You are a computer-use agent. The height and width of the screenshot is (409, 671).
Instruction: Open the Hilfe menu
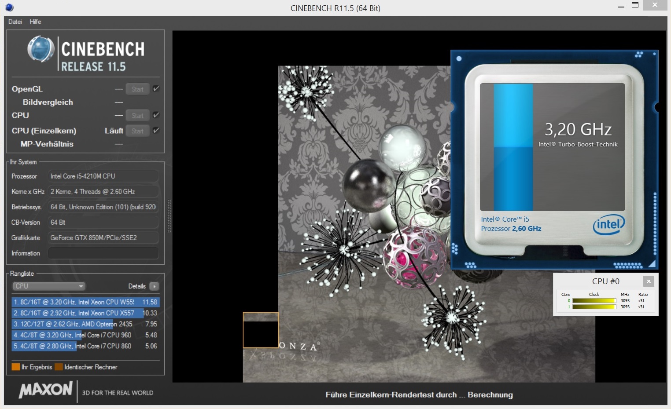pyautogui.click(x=35, y=22)
